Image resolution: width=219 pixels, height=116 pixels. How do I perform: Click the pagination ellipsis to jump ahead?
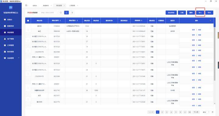click(185, 112)
